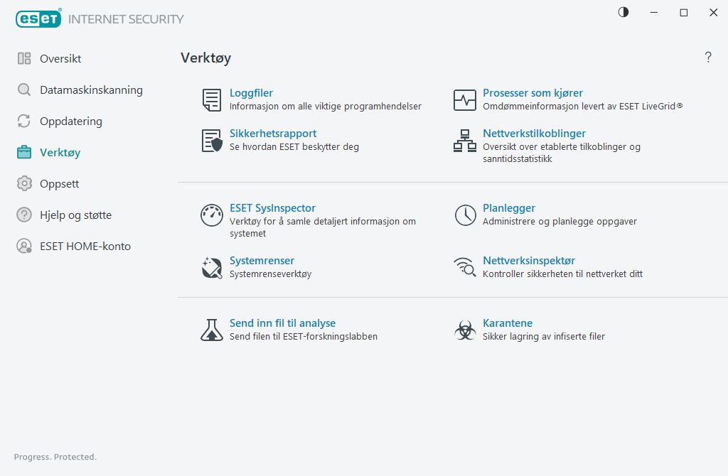Screen dimensions: 728x476
Task: Click the flask icon for file analysis
Action: point(212,330)
